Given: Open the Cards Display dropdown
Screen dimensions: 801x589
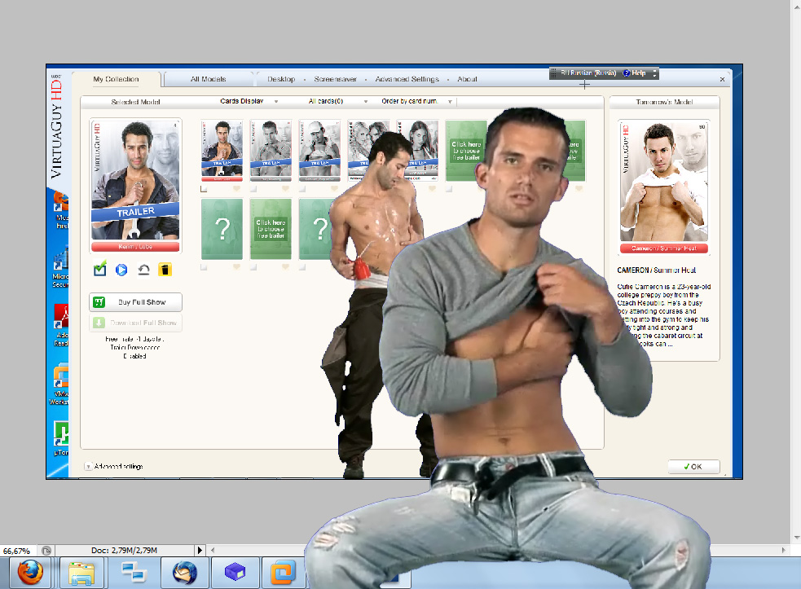Looking at the screenshot, I should [x=249, y=101].
